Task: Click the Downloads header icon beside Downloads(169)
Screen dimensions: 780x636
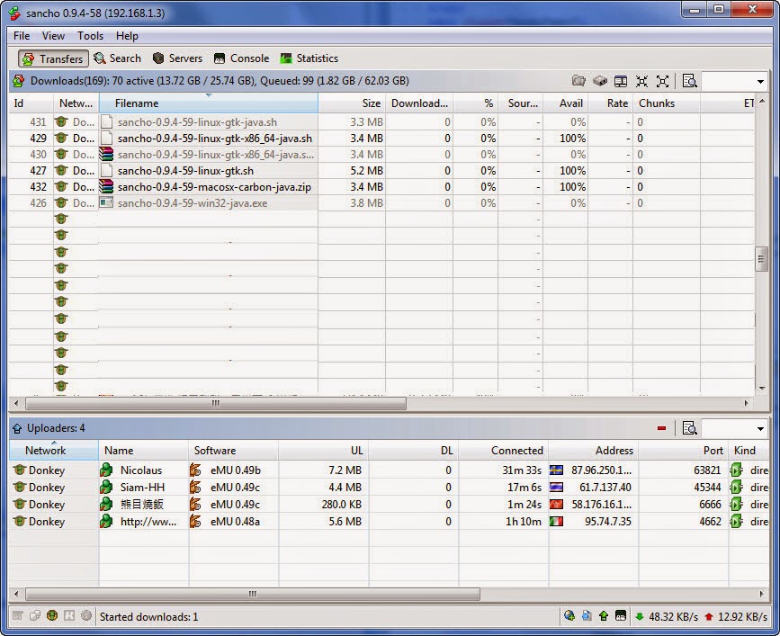Action: coord(18,81)
